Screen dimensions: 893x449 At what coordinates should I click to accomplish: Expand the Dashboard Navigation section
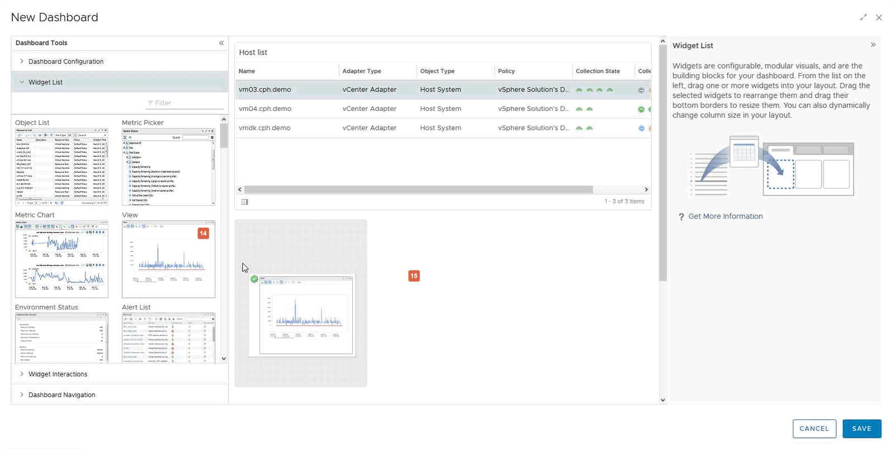(61, 395)
